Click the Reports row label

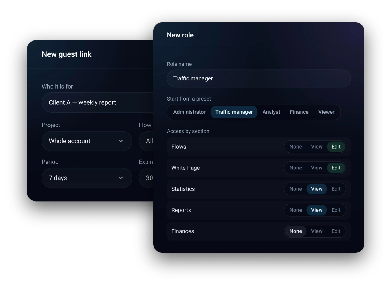[x=181, y=210]
